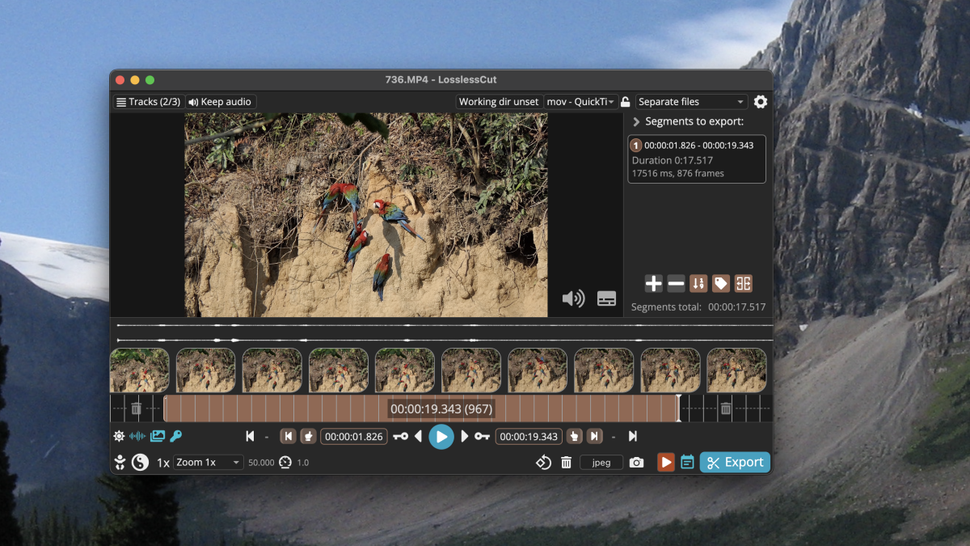The height and width of the screenshot is (546, 970).
Task: Open the Zoom 1x dropdown
Action: (x=208, y=463)
